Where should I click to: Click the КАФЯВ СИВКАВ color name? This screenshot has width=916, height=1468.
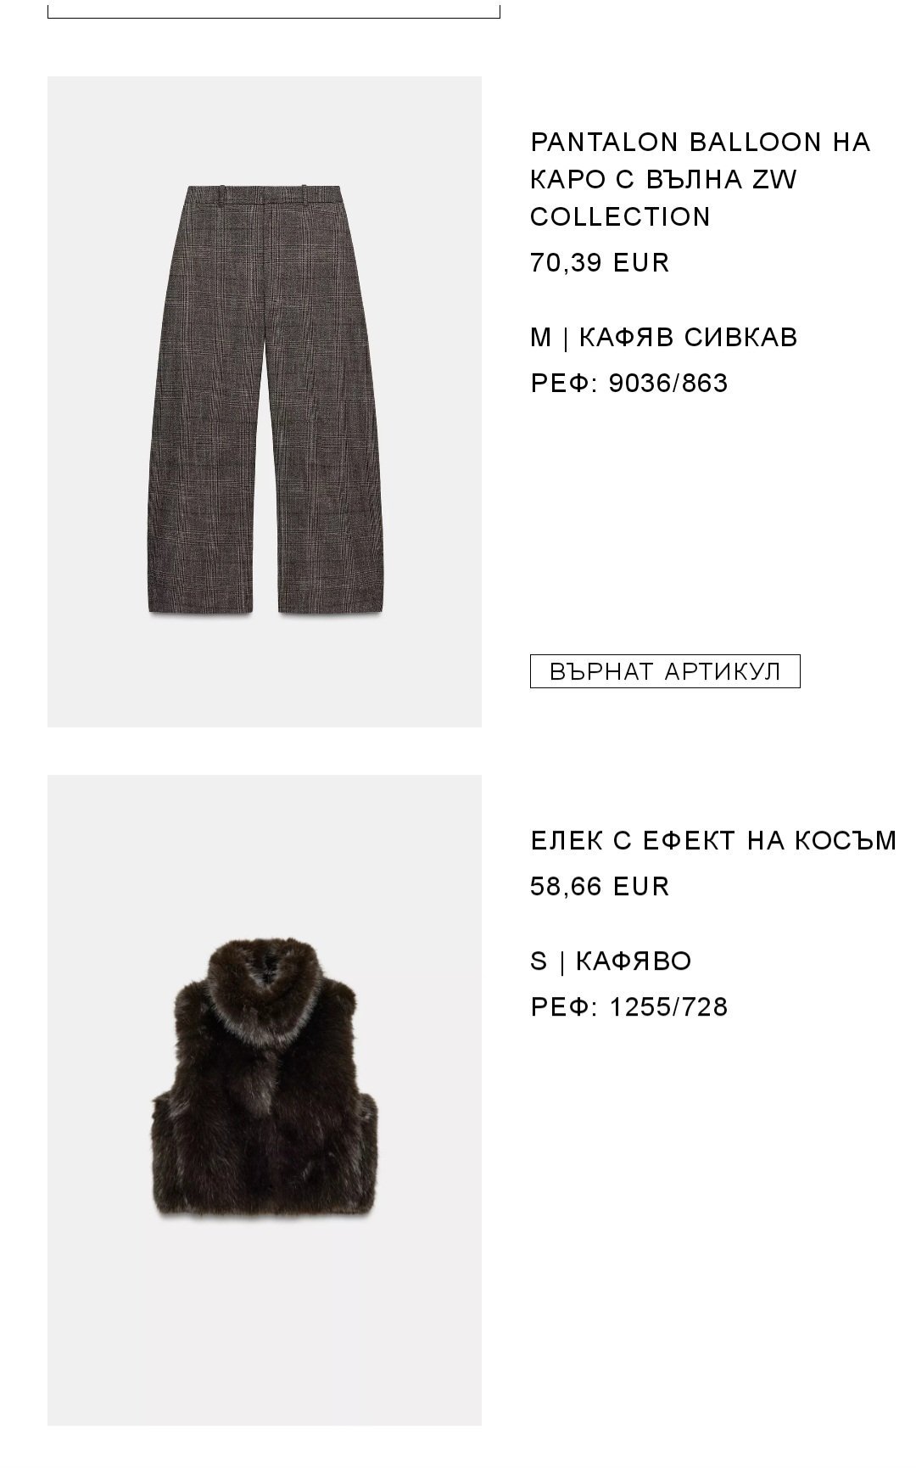point(688,338)
